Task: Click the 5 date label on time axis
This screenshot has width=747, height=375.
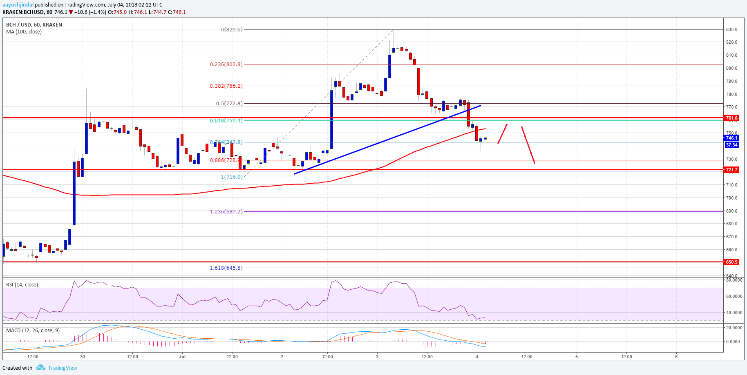Action: pyautogui.click(x=577, y=357)
